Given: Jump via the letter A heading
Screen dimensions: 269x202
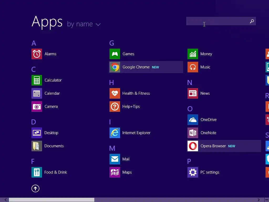Looking at the screenshot, I should [x=34, y=43].
